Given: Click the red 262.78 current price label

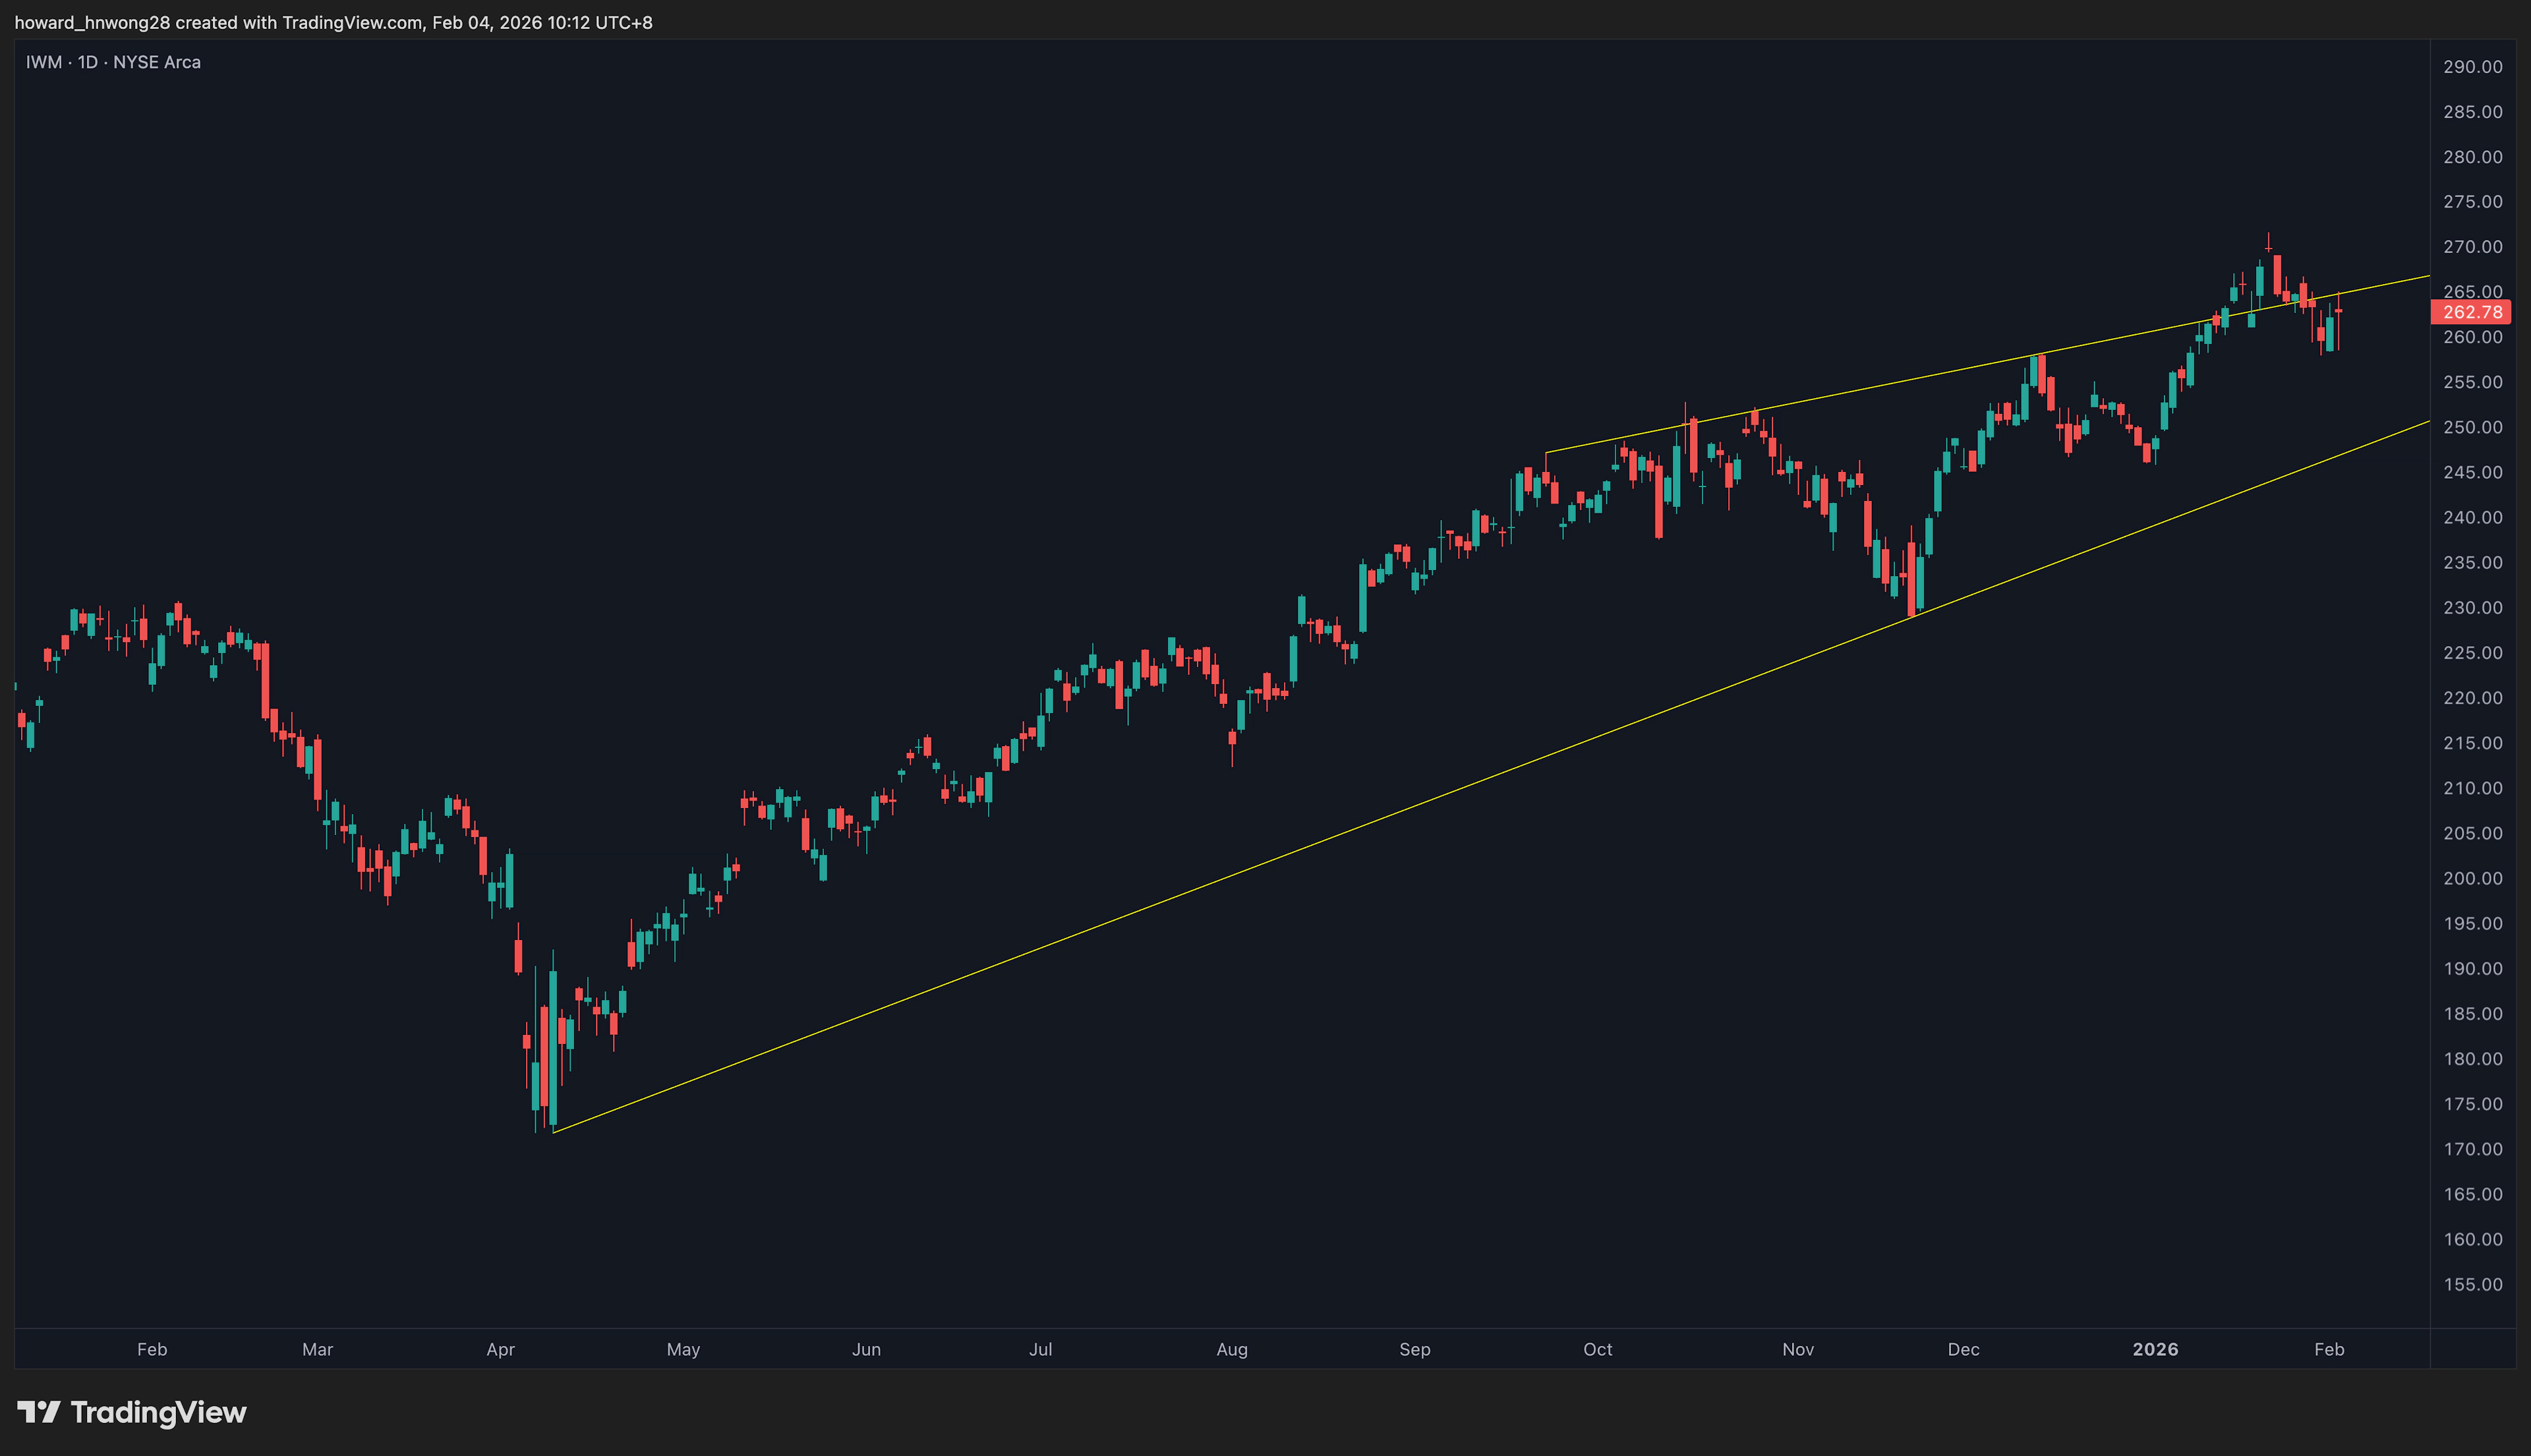Looking at the screenshot, I should 2471,312.
